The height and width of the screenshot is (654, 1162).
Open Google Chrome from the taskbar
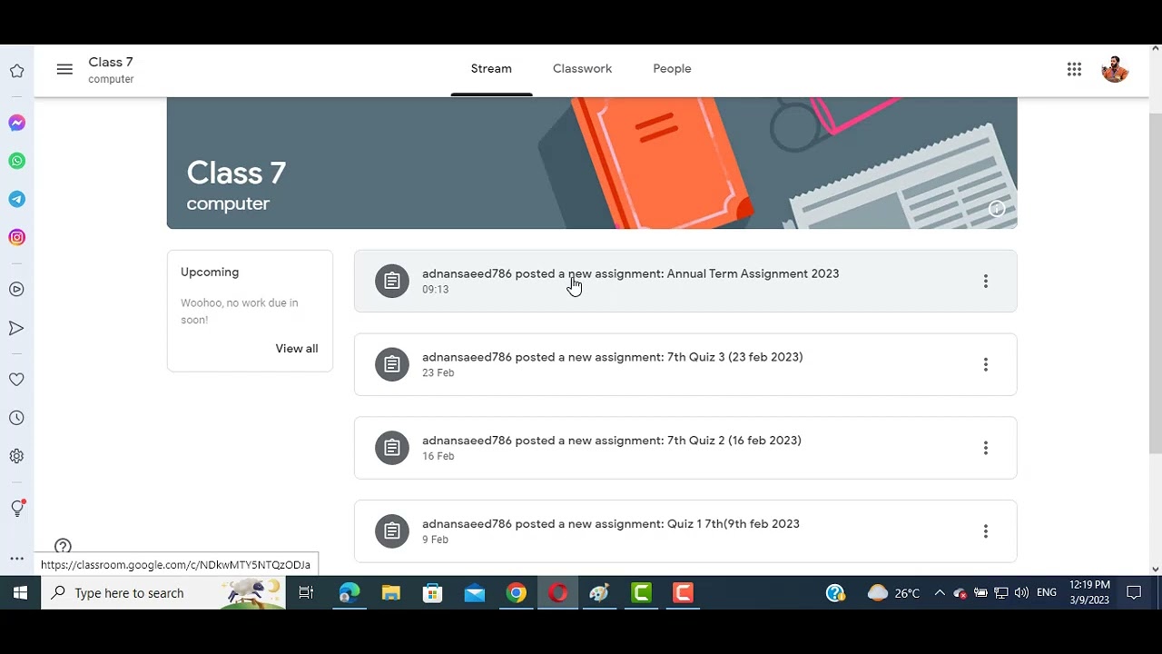point(516,593)
